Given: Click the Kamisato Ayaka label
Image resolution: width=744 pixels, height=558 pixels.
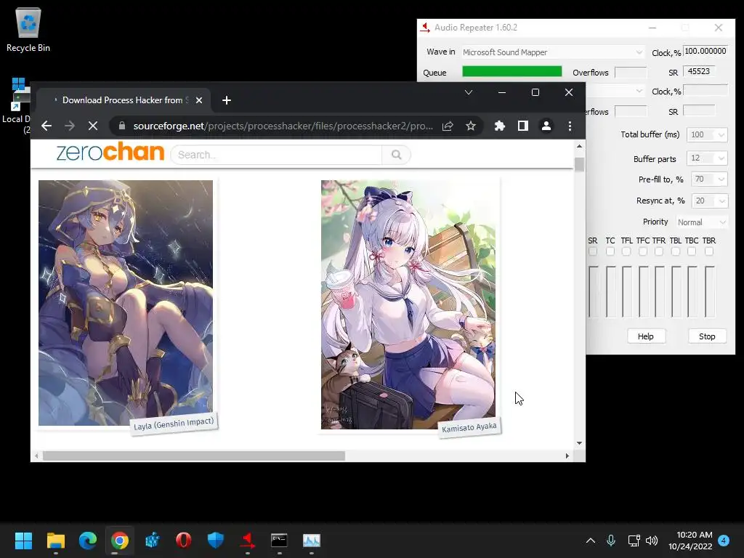Looking at the screenshot, I should 469,427.
